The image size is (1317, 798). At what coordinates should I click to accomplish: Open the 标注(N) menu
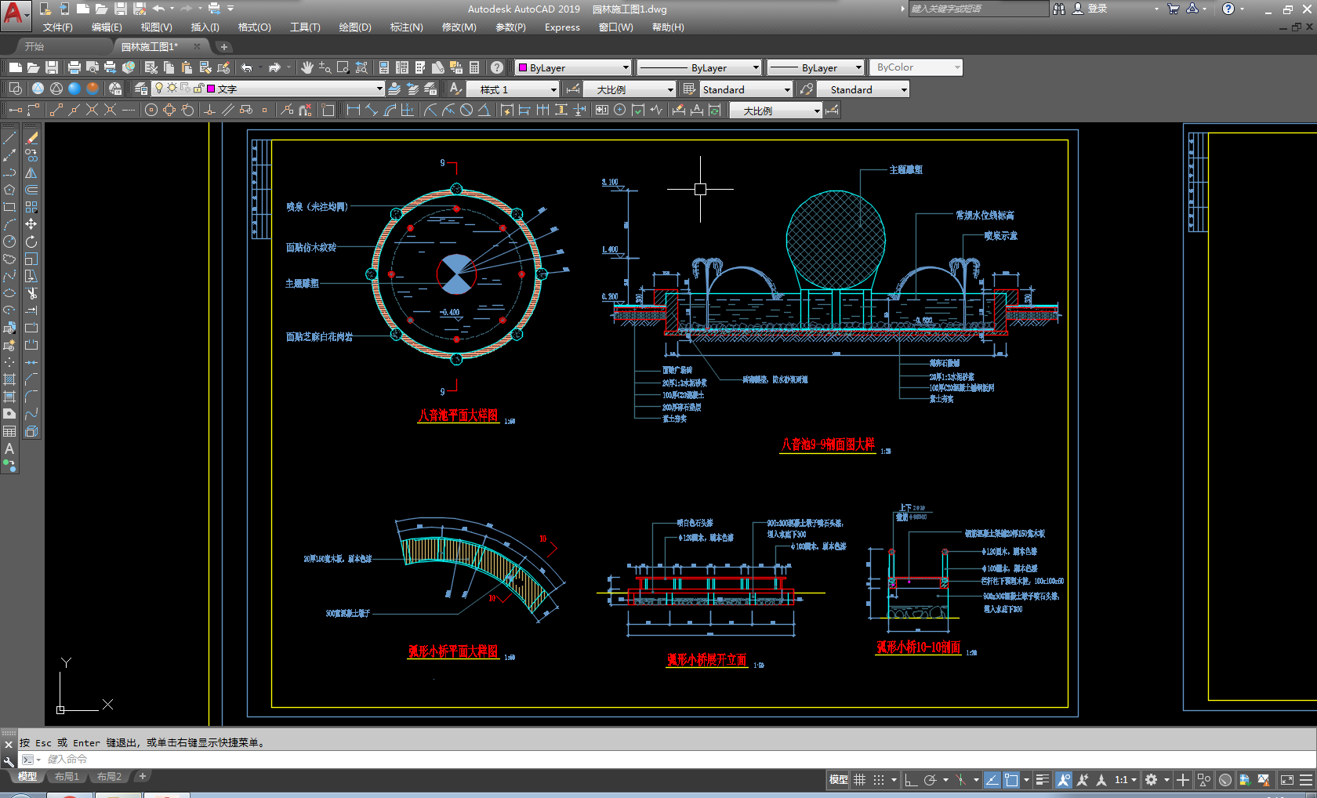click(x=406, y=27)
